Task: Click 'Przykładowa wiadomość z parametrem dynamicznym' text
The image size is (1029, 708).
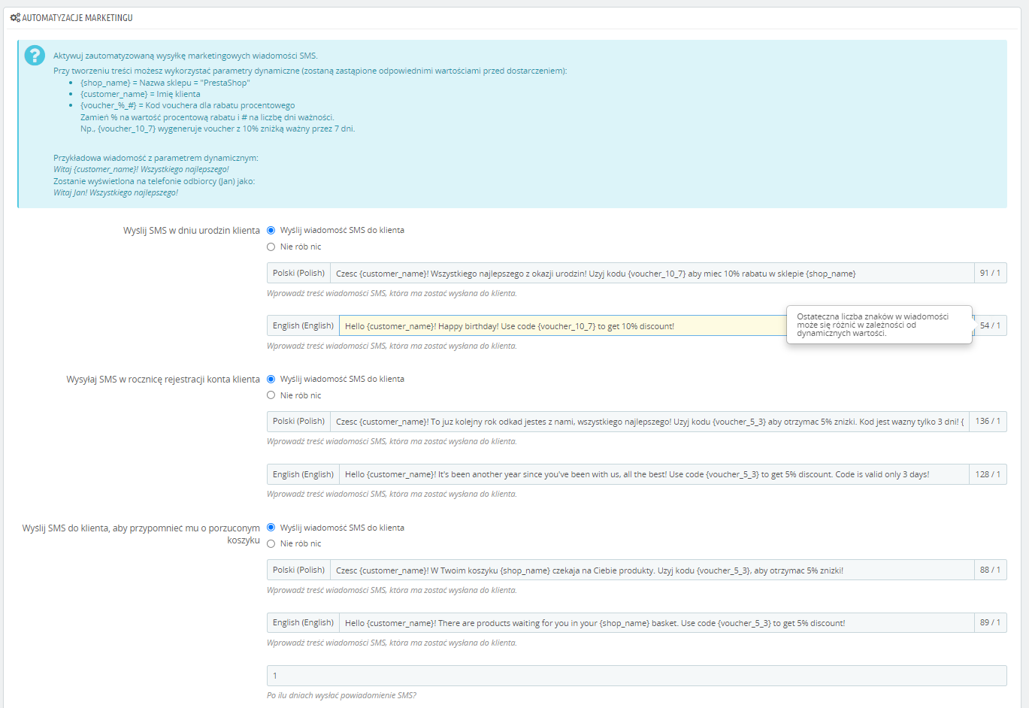Action: 156,159
